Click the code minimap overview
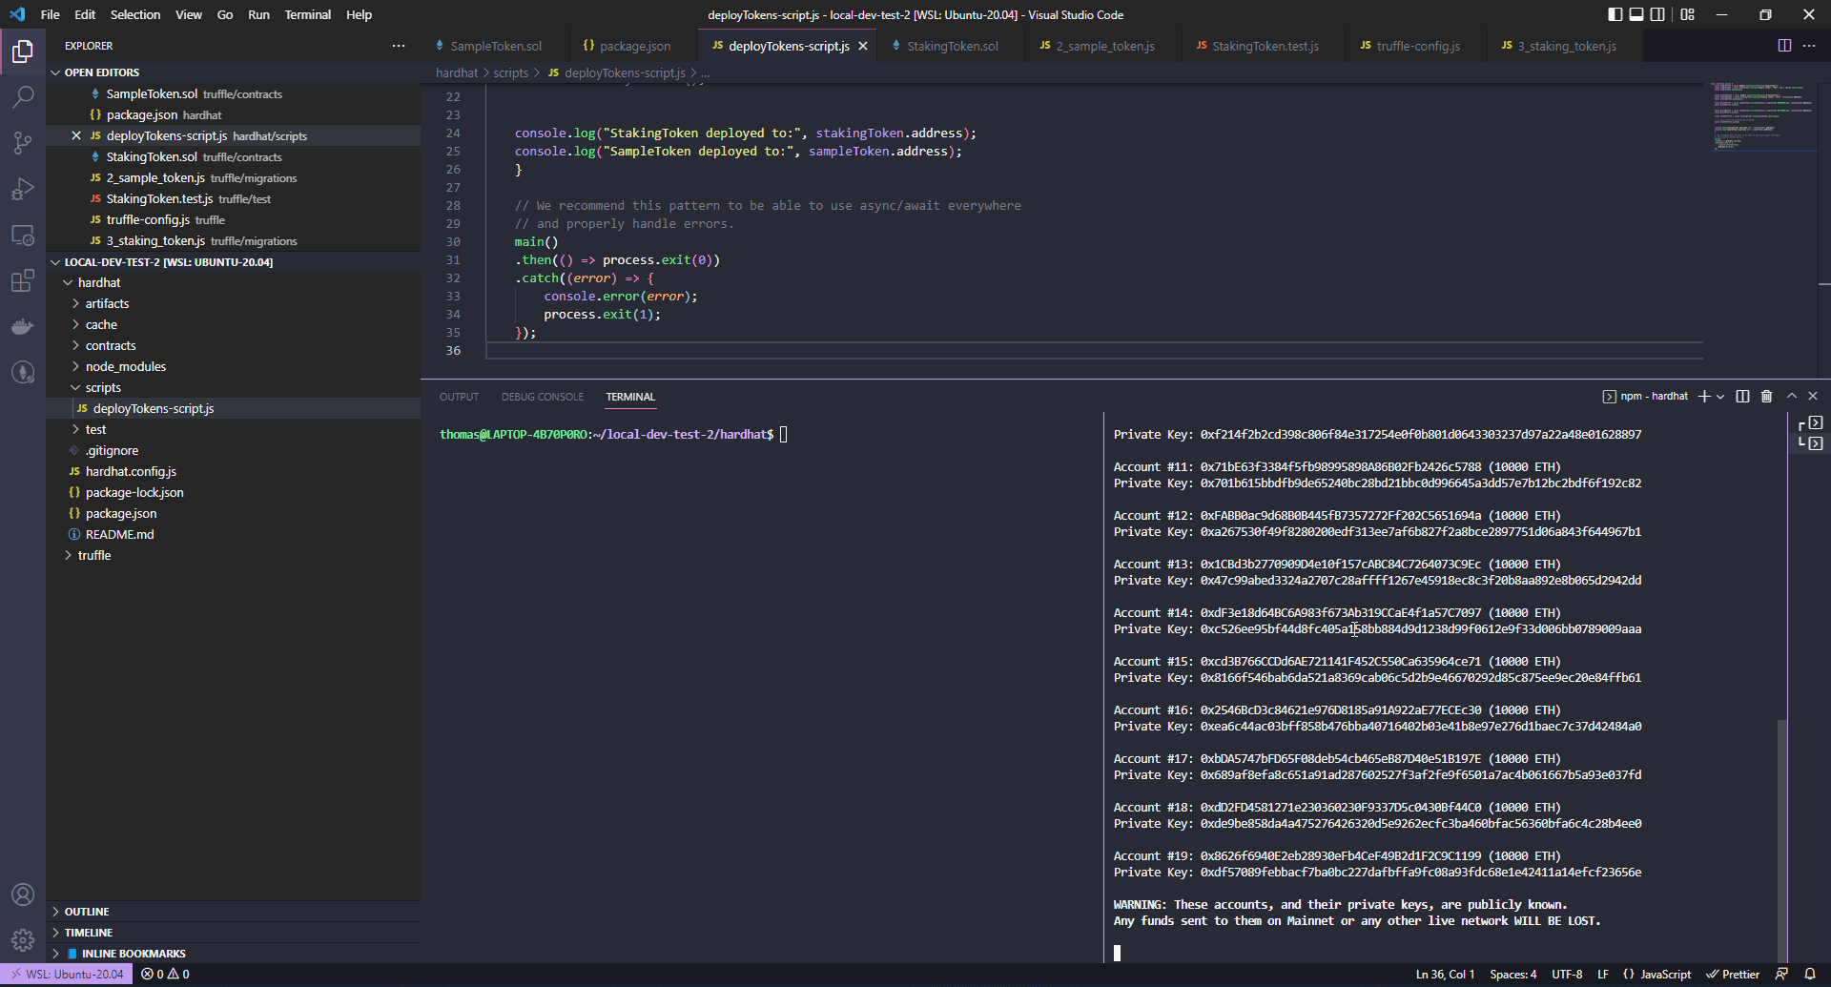This screenshot has height=987, width=1831. (x=1762, y=117)
